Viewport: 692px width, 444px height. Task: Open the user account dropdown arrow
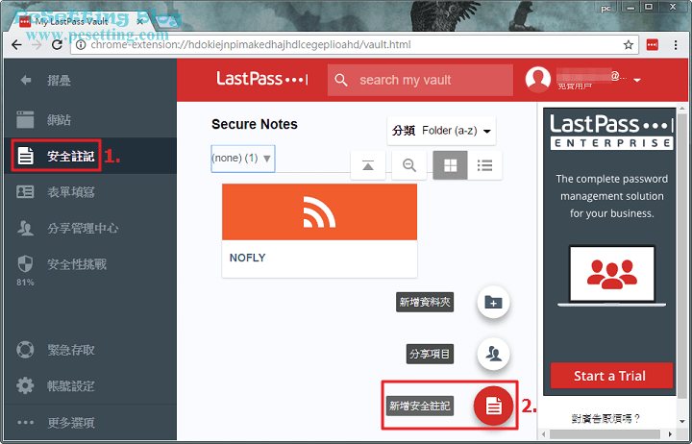tap(636, 81)
